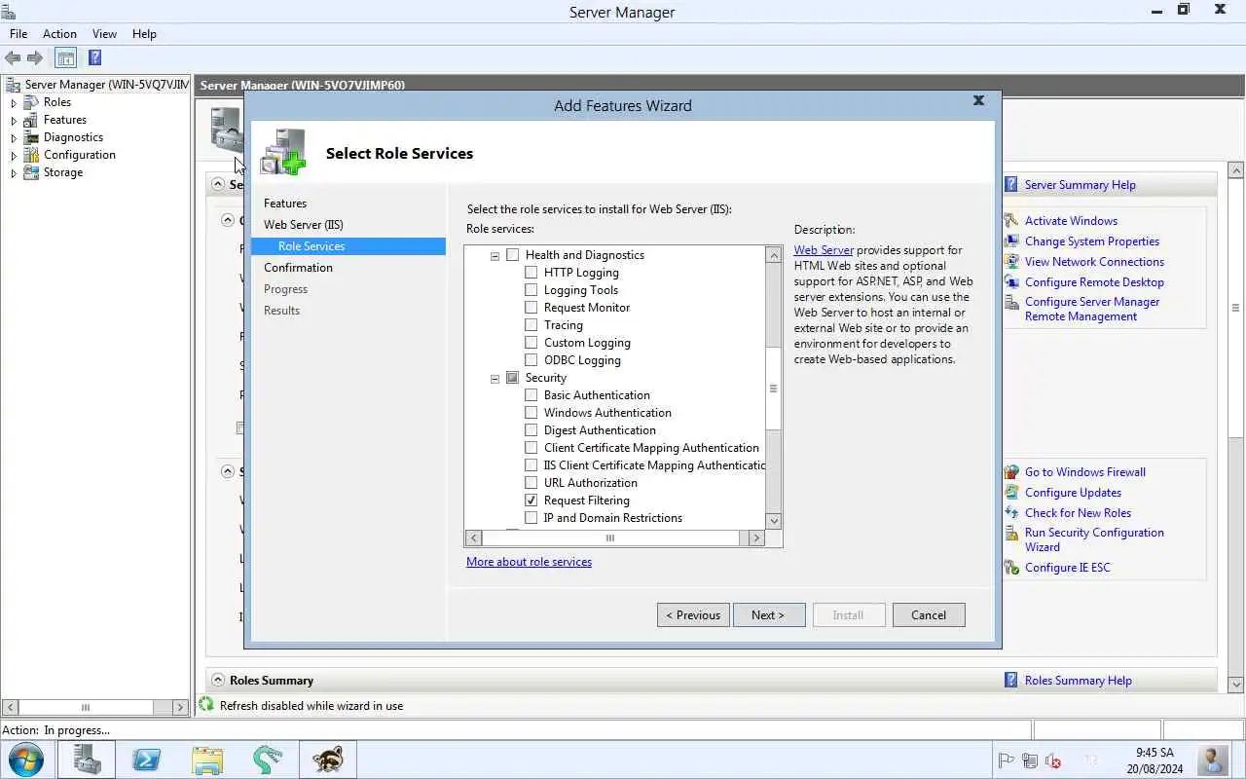Follow the Web Server description link
This screenshot has width=1246, height=779.
tap(824, 250)
